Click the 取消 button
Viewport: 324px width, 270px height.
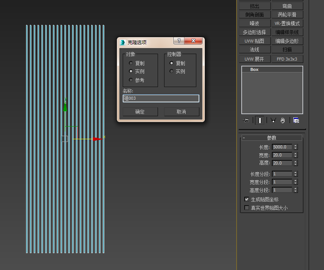click(x=181, y=112)
